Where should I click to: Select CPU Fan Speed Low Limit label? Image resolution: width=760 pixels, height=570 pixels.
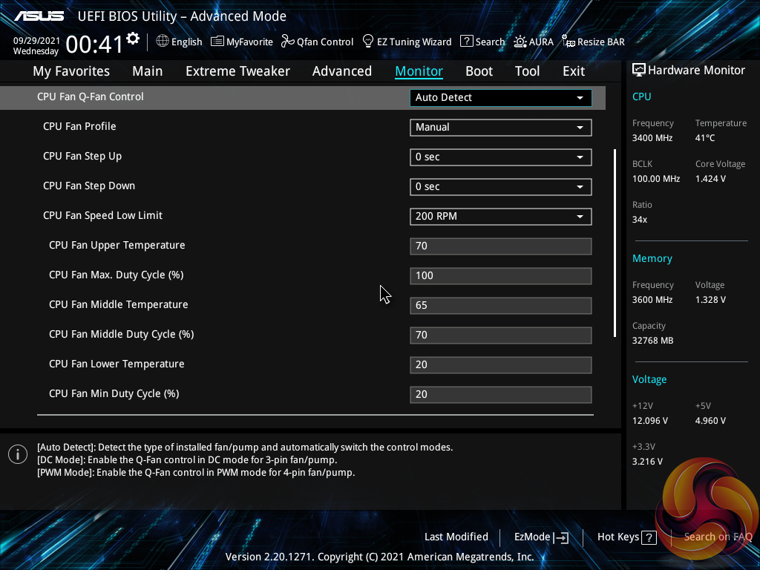[102, 216]
